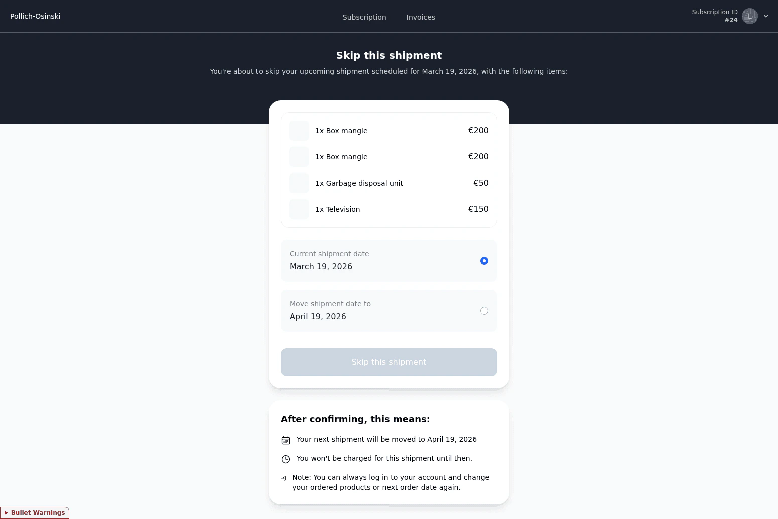This screenshot has width=778, height=519.
Task: Click the user avatar with letter L
Action: (x=750, y=16)
